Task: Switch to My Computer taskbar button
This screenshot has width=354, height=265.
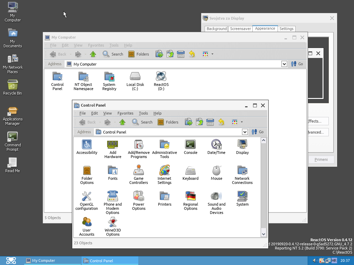Action: click(x=53, y=261)
